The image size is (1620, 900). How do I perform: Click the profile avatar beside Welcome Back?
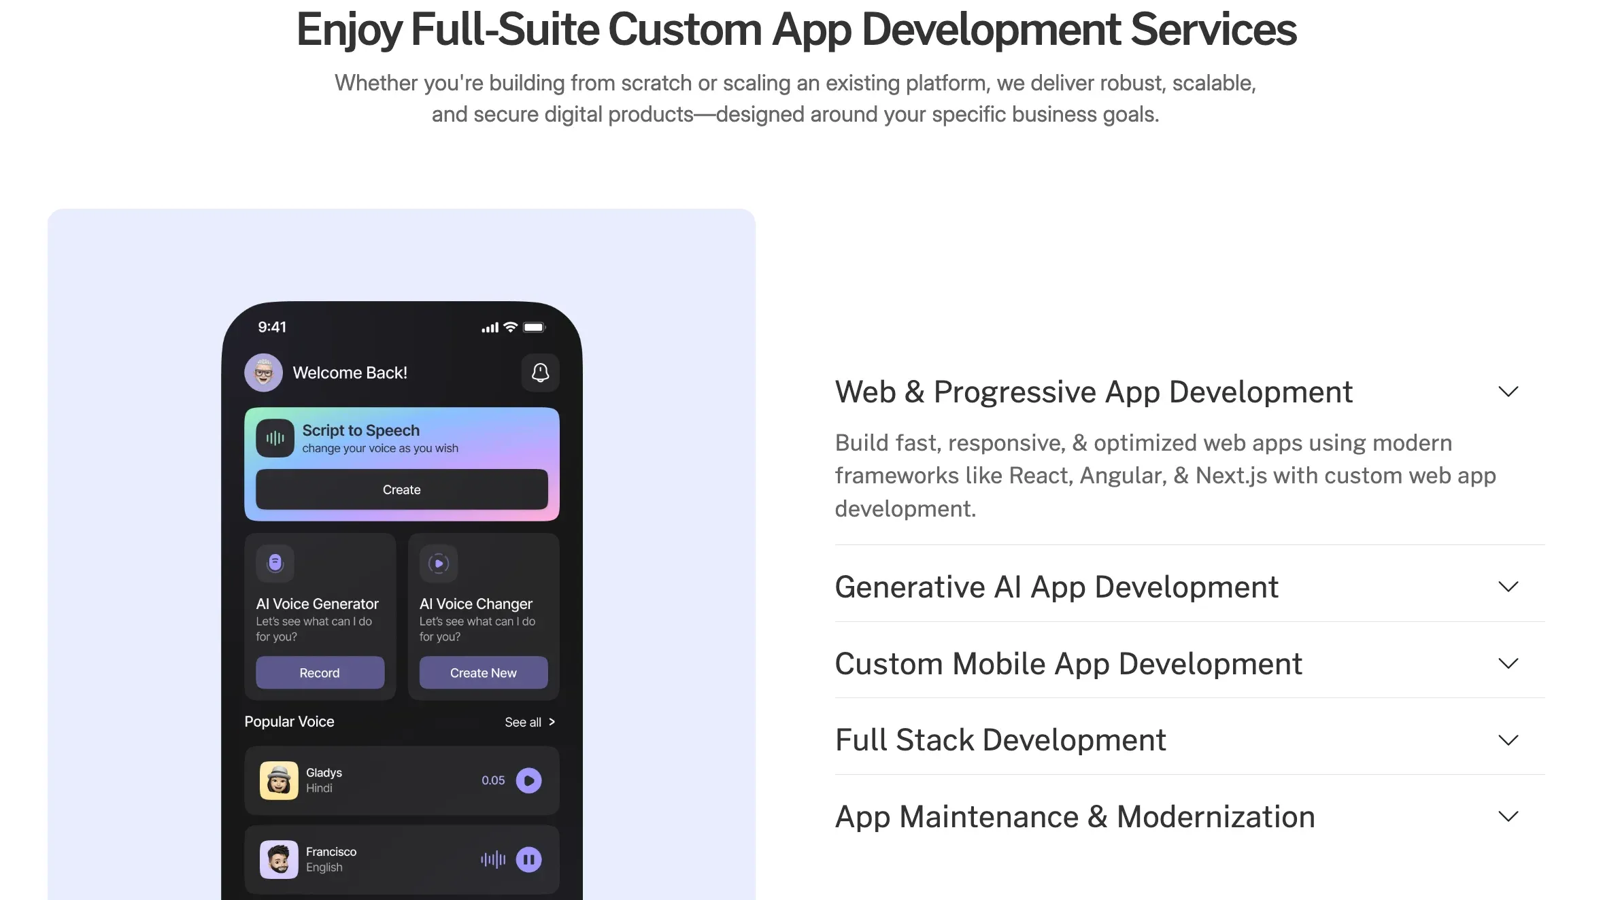263,373
